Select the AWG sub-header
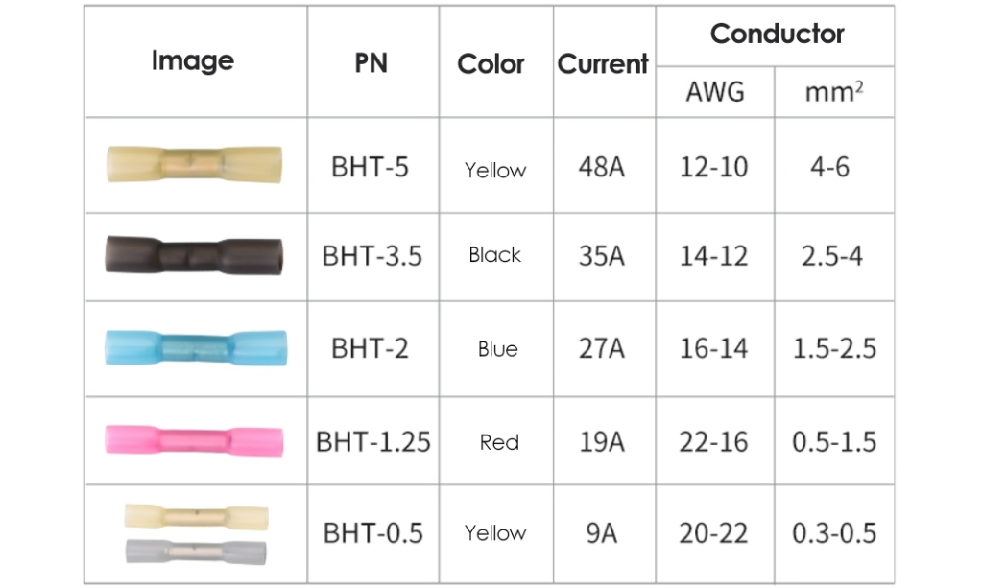The width and height of the screenshot is (983, 588). 715,93
